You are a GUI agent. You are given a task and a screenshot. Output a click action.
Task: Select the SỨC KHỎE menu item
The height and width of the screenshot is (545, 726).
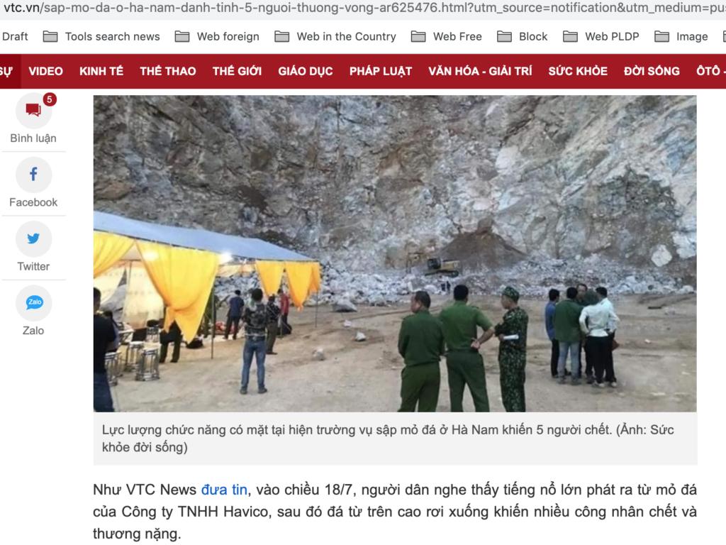click(x=578, y=71)
